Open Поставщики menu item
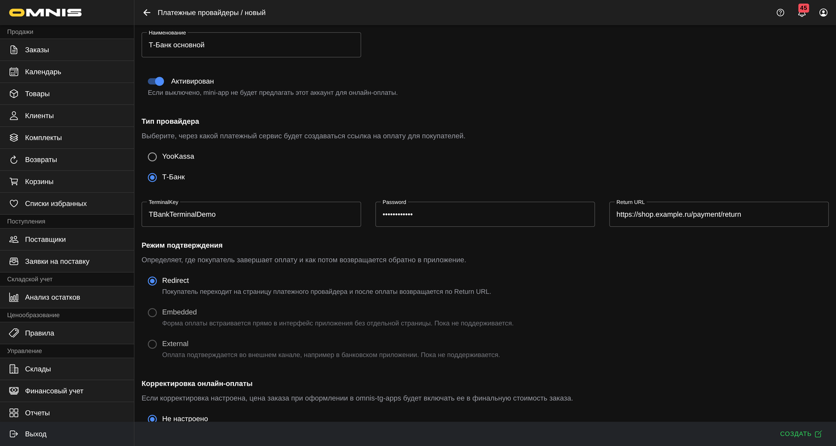 pyautogui.click(x=67, y=239)
